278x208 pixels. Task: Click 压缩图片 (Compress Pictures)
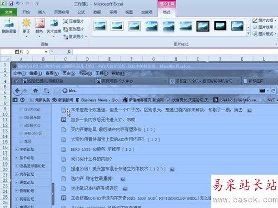point(73,21)
